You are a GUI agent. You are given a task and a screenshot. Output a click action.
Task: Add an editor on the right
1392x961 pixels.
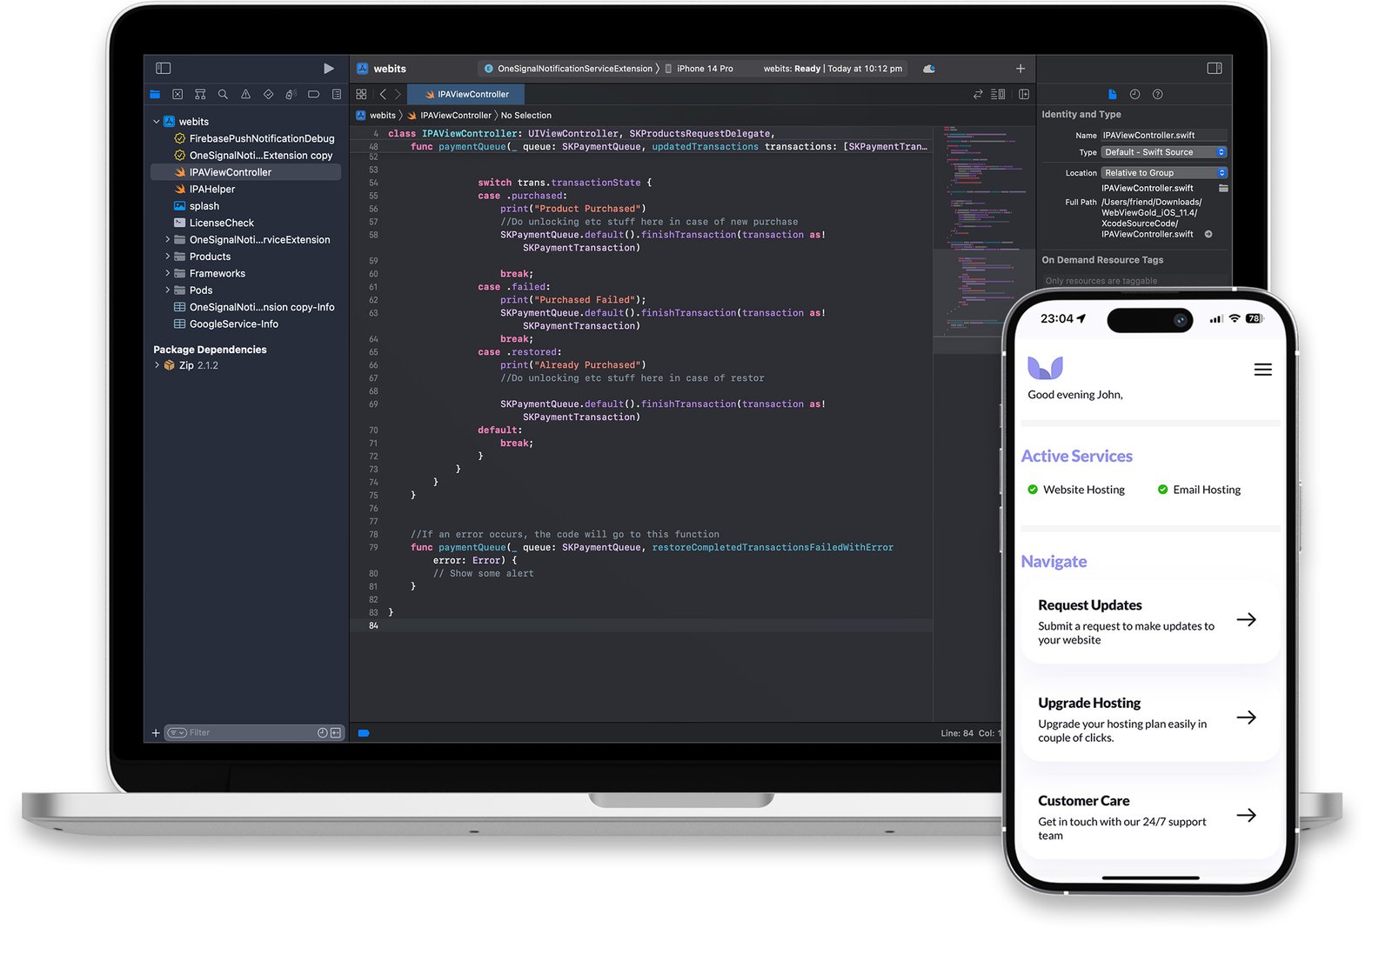(x=1024, y=94)
